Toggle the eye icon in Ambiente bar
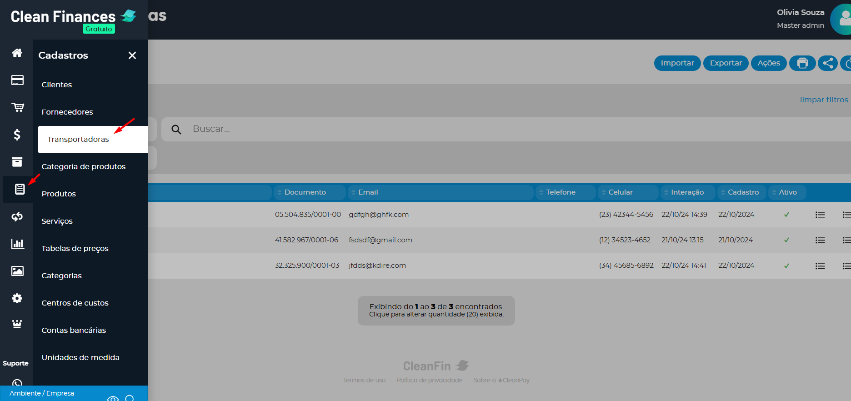The image size is (851, 401). (113, 398)
